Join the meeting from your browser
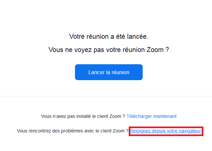This screenshot has height=151, width=212. tap(166, 131)
